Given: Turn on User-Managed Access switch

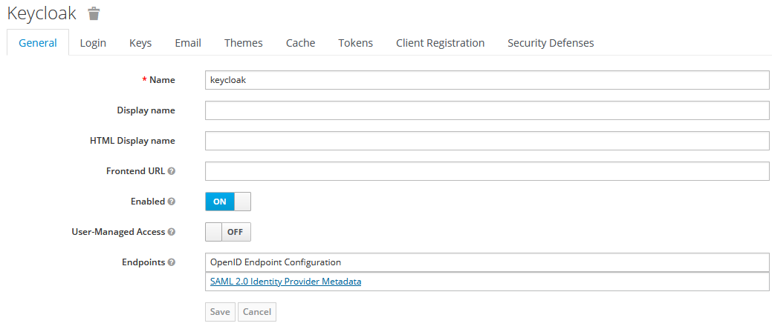Looking at the screenshot, I should (228, 232).
